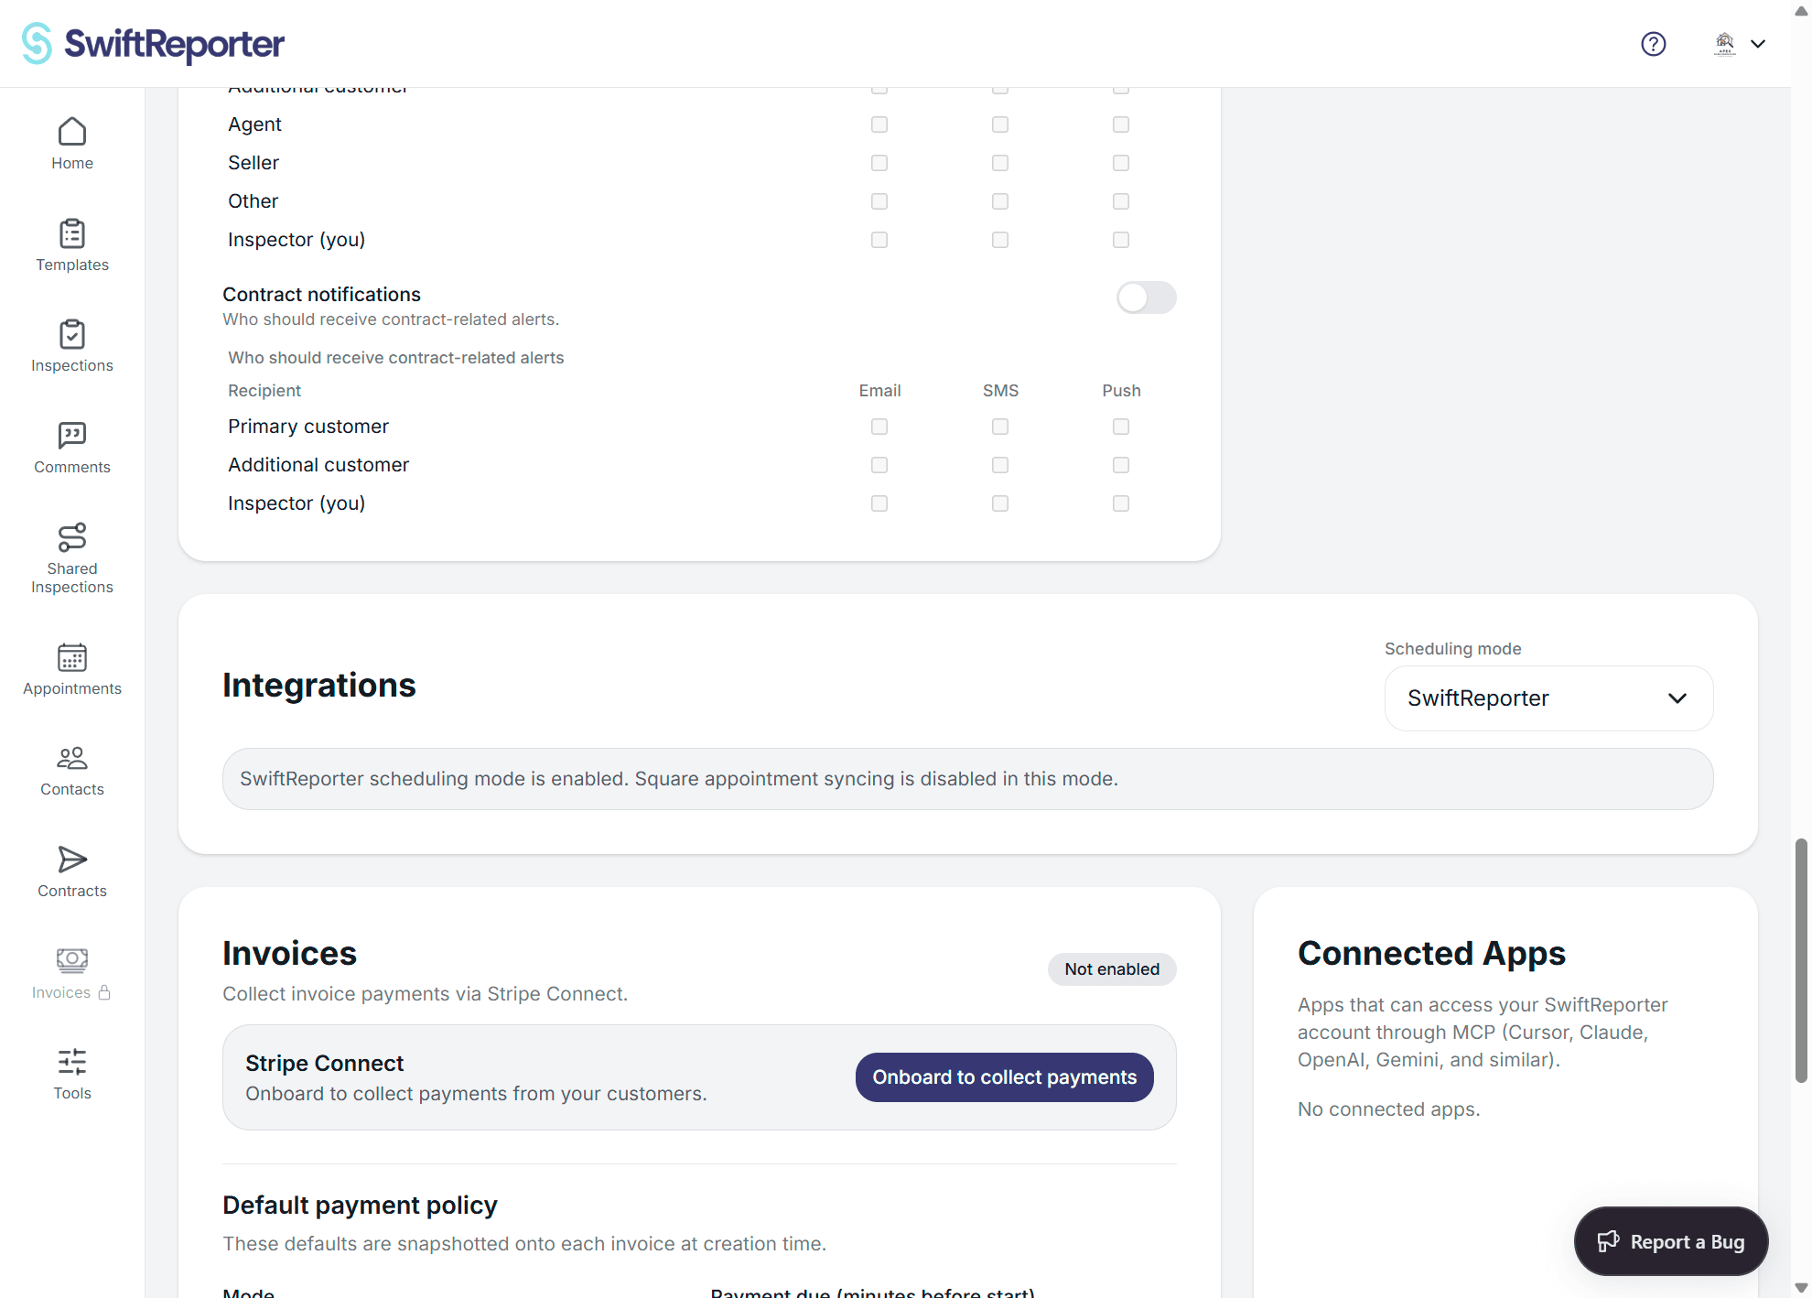The height and width of the screenshot is (1298, 1812).
Task: Expand the account menu chevron
Action: [x=1758, y=43]
